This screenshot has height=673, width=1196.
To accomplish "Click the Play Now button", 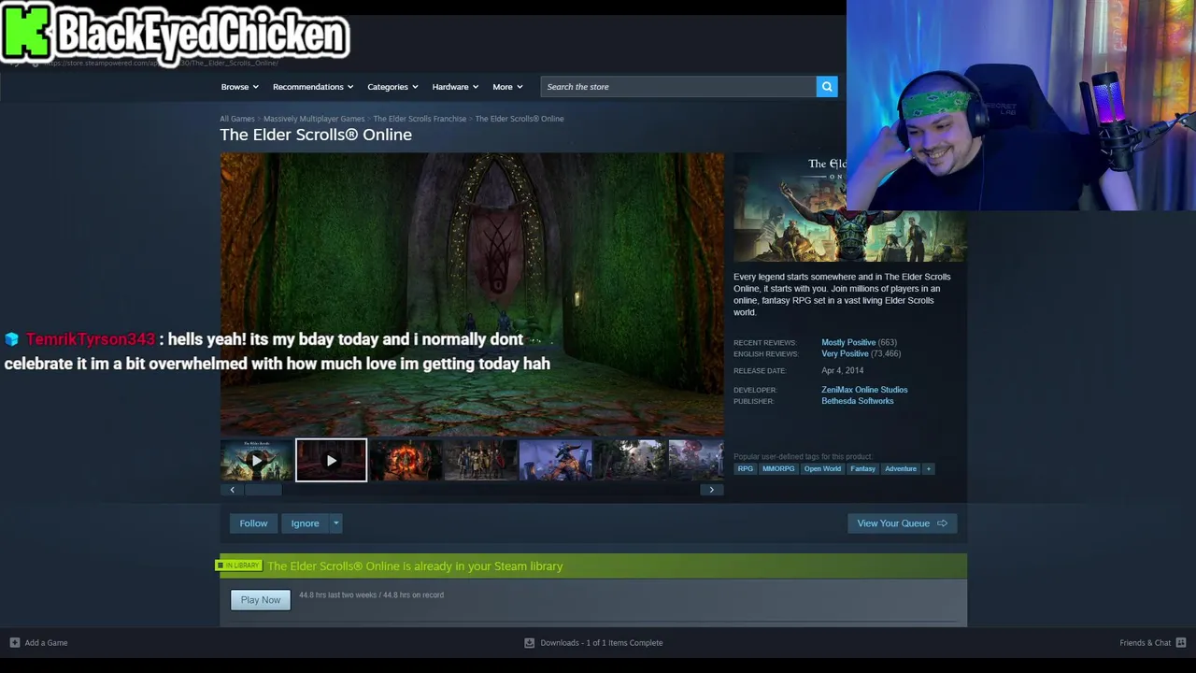I will pos(261,599).
